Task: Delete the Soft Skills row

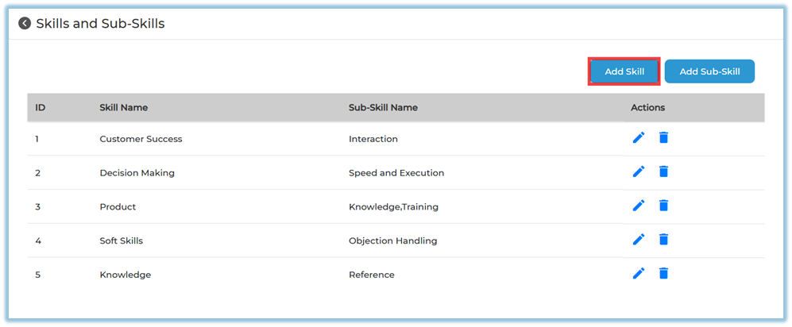Action: [x=664, y=240]
